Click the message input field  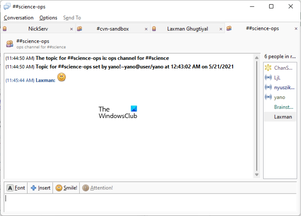150,203
